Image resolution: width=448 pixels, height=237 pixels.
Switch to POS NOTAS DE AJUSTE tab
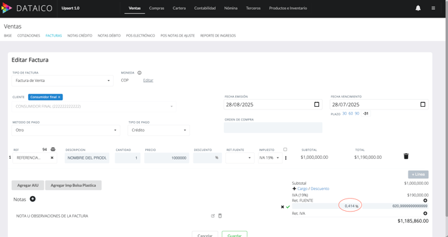(177, 36)
